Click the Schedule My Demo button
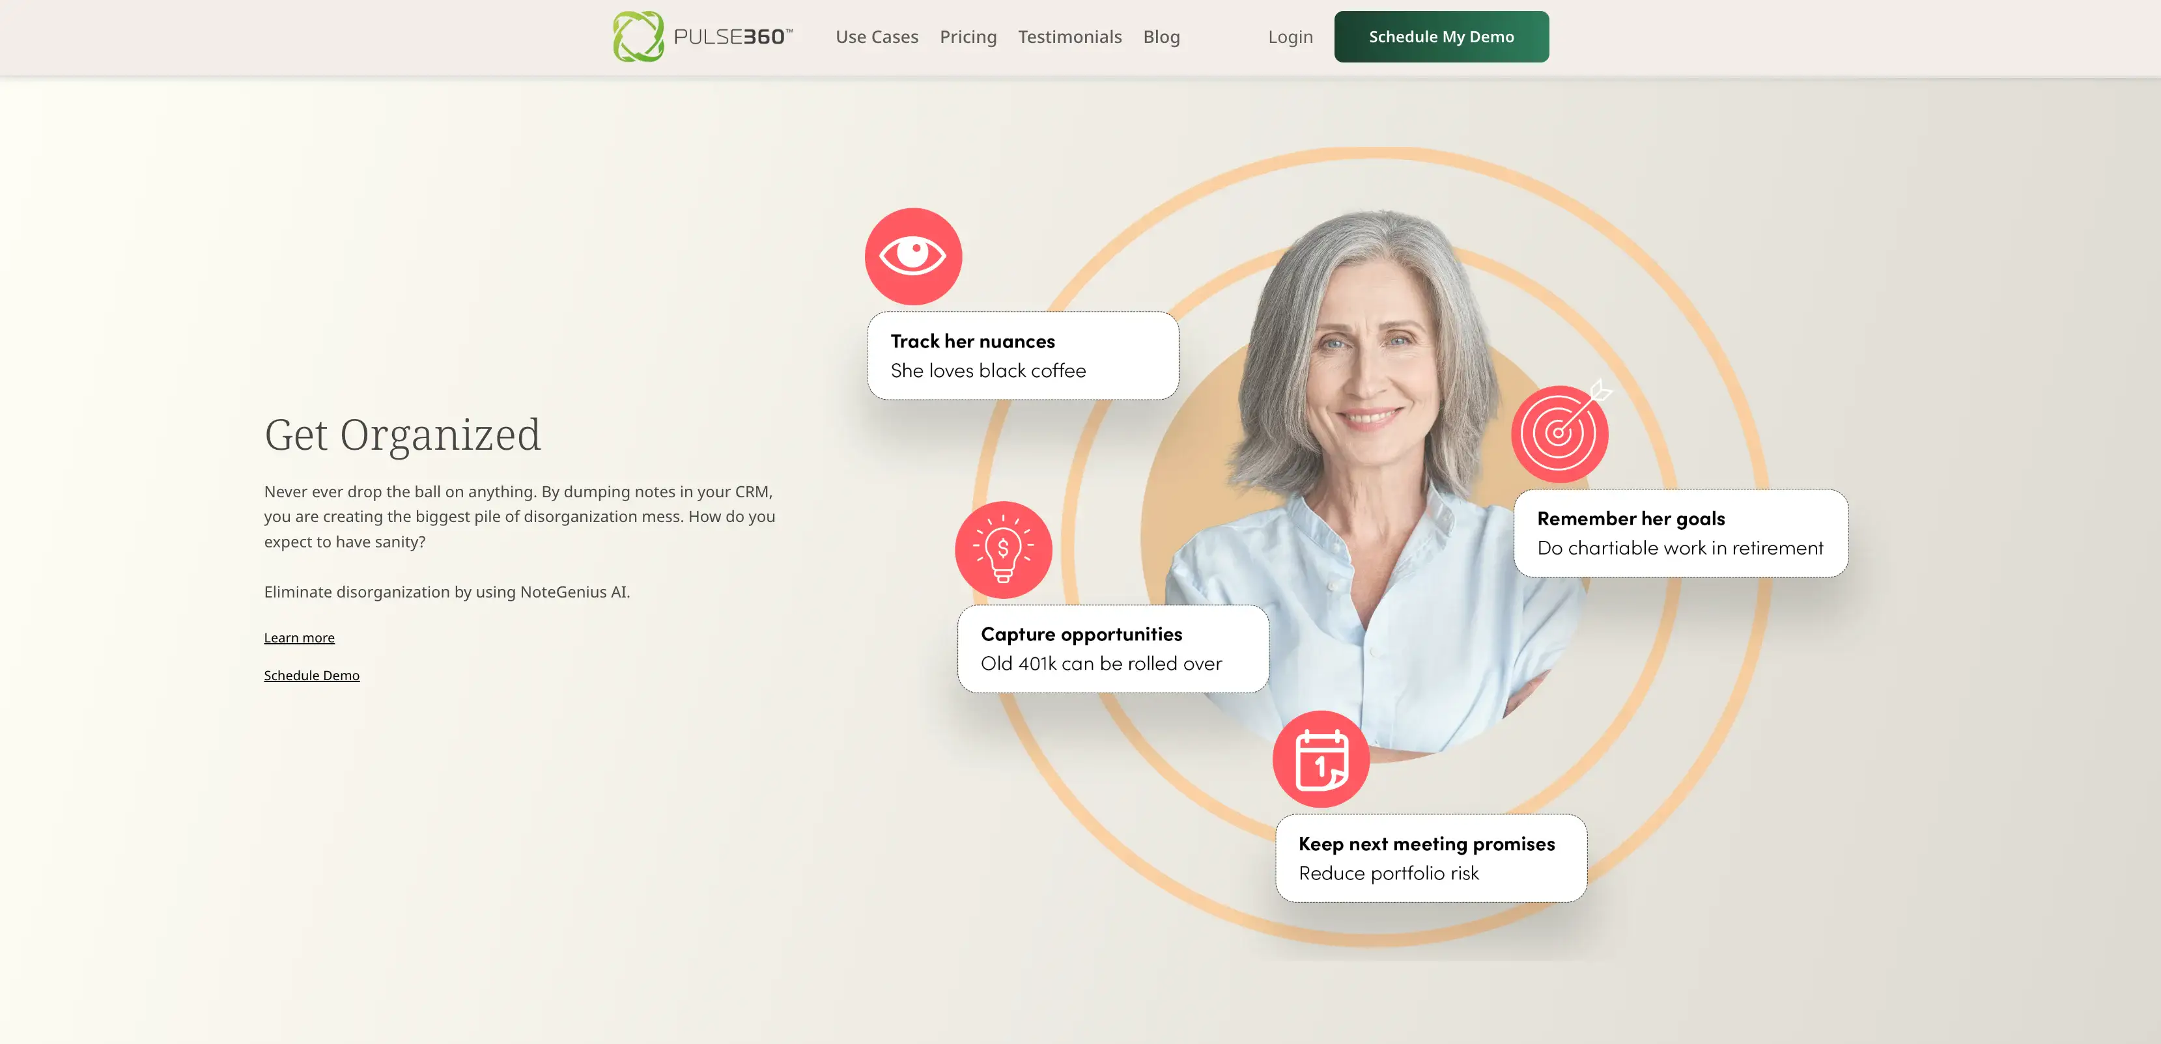 point(1441,36)
